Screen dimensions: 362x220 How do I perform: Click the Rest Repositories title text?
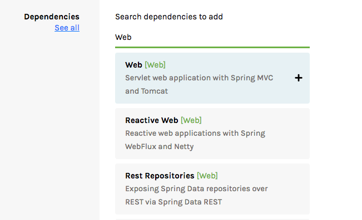click(160, 176)
